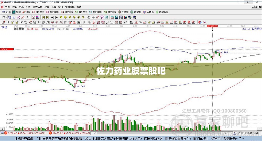Click the calculator icon in toolbar

coord(116,17)
